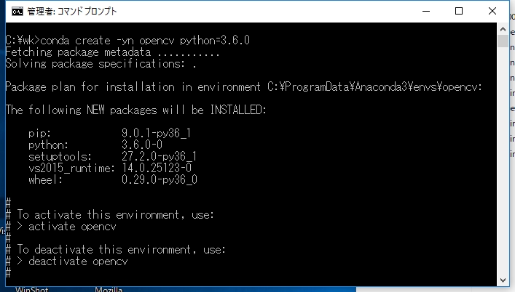Click the empty scrollbar track below the thumb
The width and height of the screenshot is (515, 292).
(x=503, y=161)
